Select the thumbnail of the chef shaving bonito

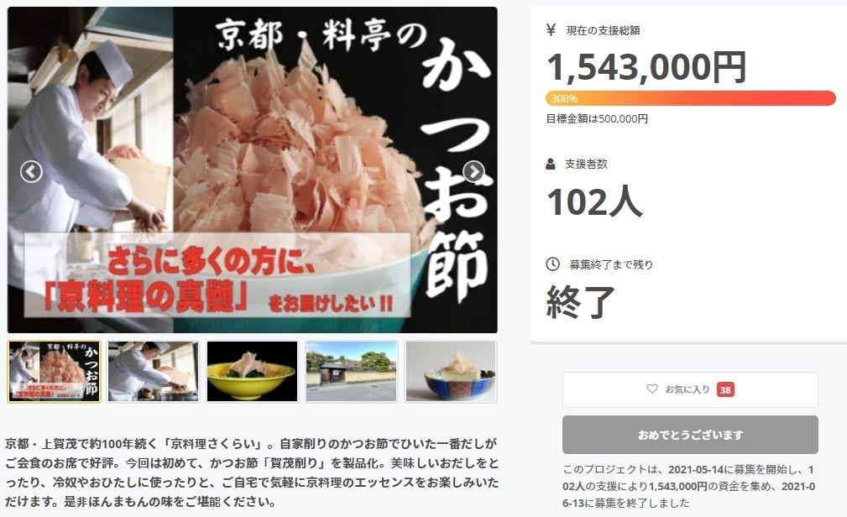(x=154, y=372)
